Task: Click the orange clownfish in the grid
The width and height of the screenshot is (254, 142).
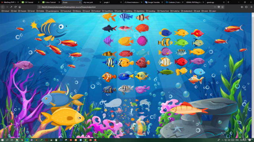Action: 109,77
